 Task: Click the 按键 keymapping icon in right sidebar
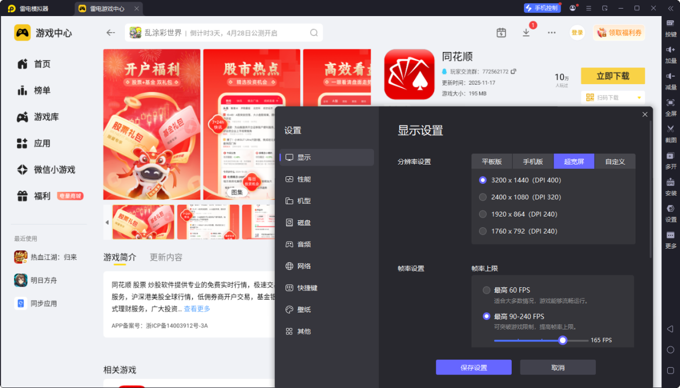pyautogui.click(x=670, y=23)
